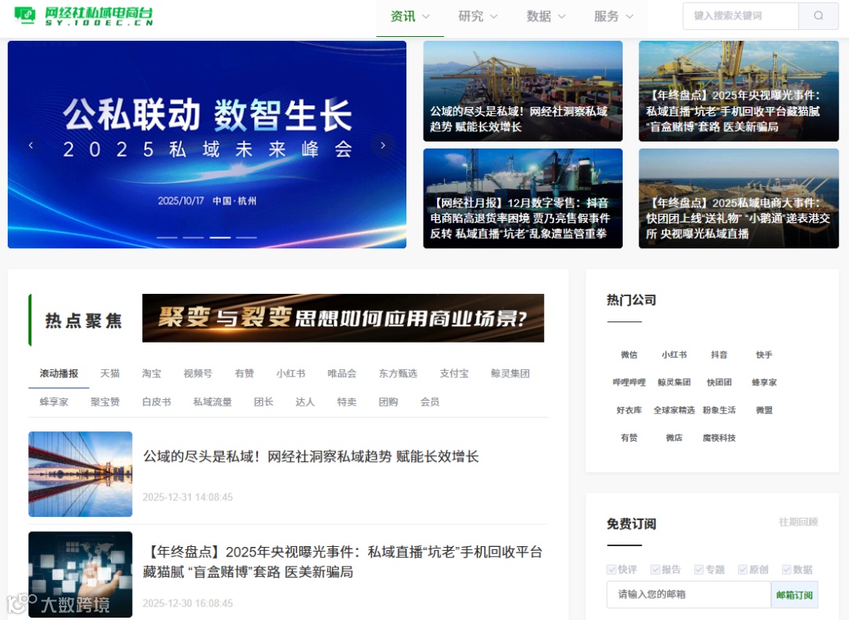Select the 视频号 tab
This screenshot has height=620, width=849.
197,373
